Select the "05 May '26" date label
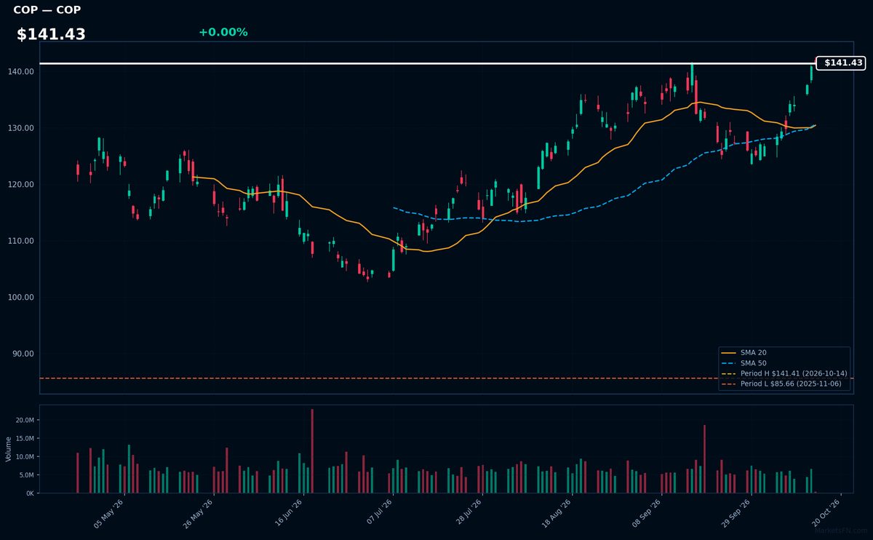 (x=109, y=515)
